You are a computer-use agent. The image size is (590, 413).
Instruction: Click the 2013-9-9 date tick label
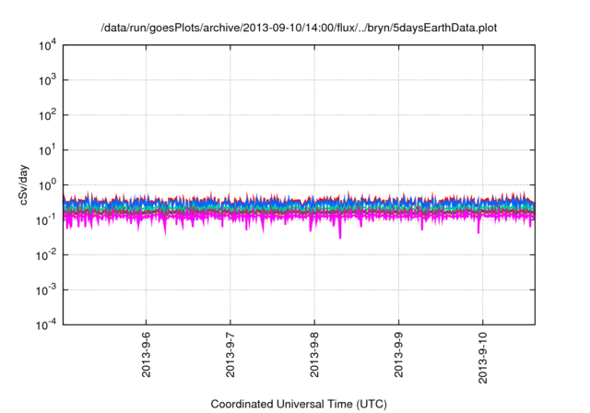click(x=399, y=354)
